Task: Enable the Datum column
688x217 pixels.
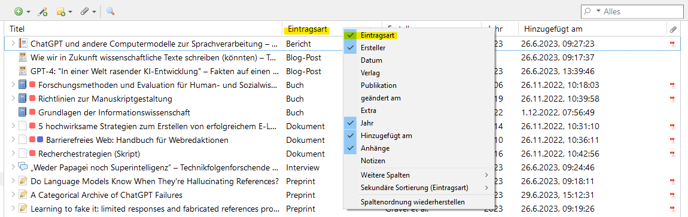Action: tap(419, 60)
